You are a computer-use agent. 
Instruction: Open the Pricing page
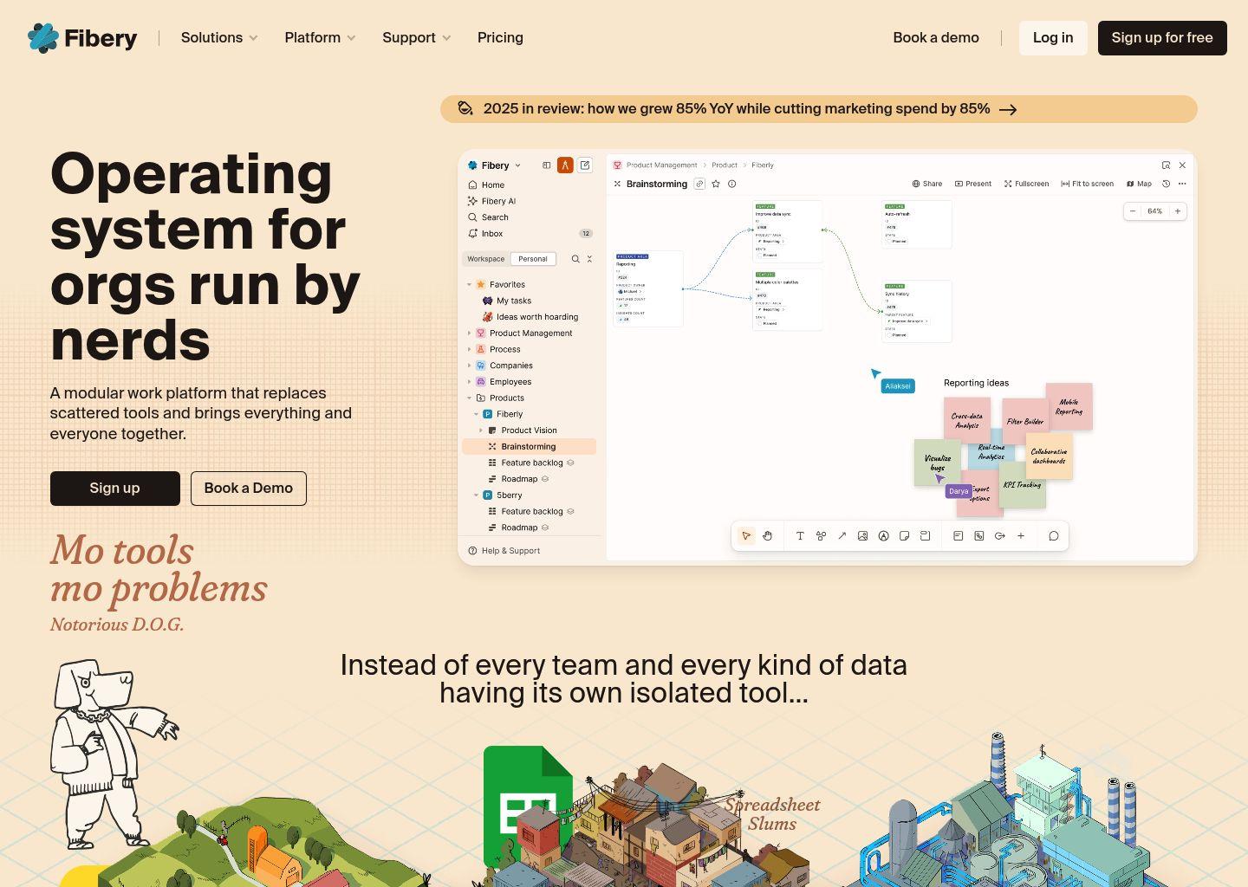click(500, 38)
